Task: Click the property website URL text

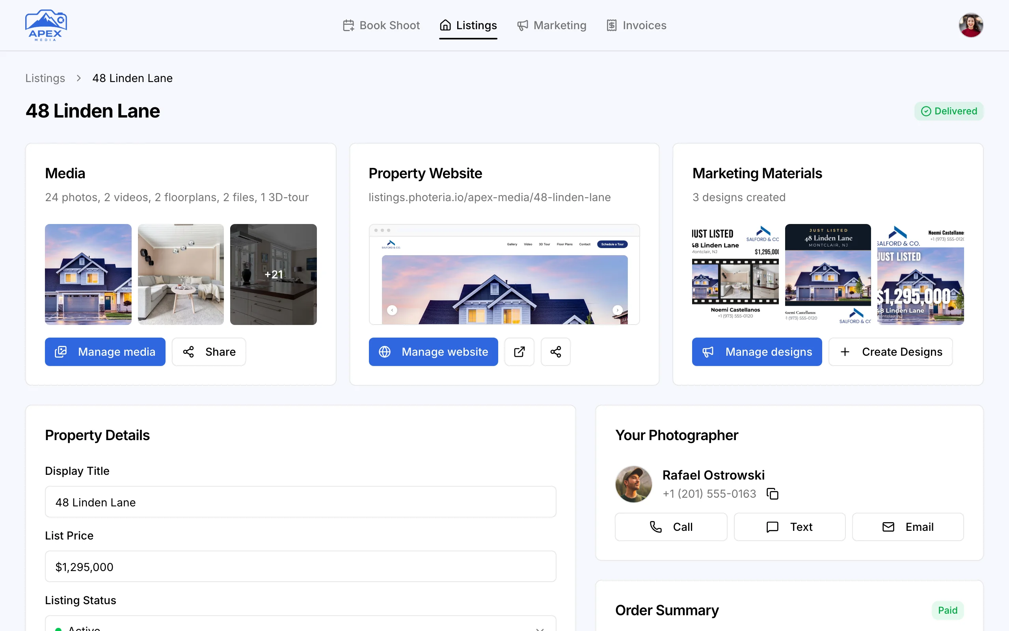Action: coord(490,197)
